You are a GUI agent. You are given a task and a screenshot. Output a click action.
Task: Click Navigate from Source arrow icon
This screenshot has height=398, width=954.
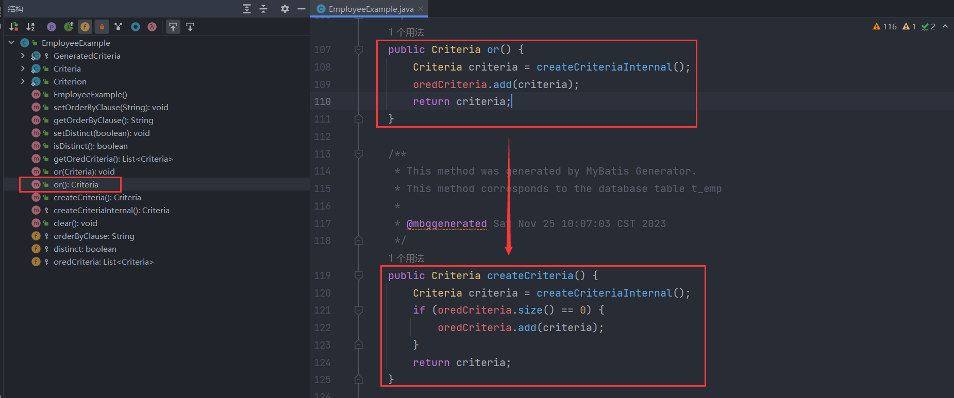[190, 27]
